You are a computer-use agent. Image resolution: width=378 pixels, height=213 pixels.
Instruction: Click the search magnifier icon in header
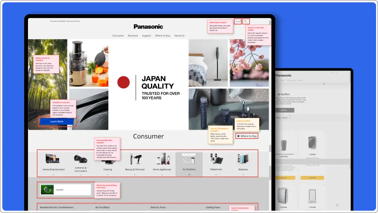(x=246, y=21)
